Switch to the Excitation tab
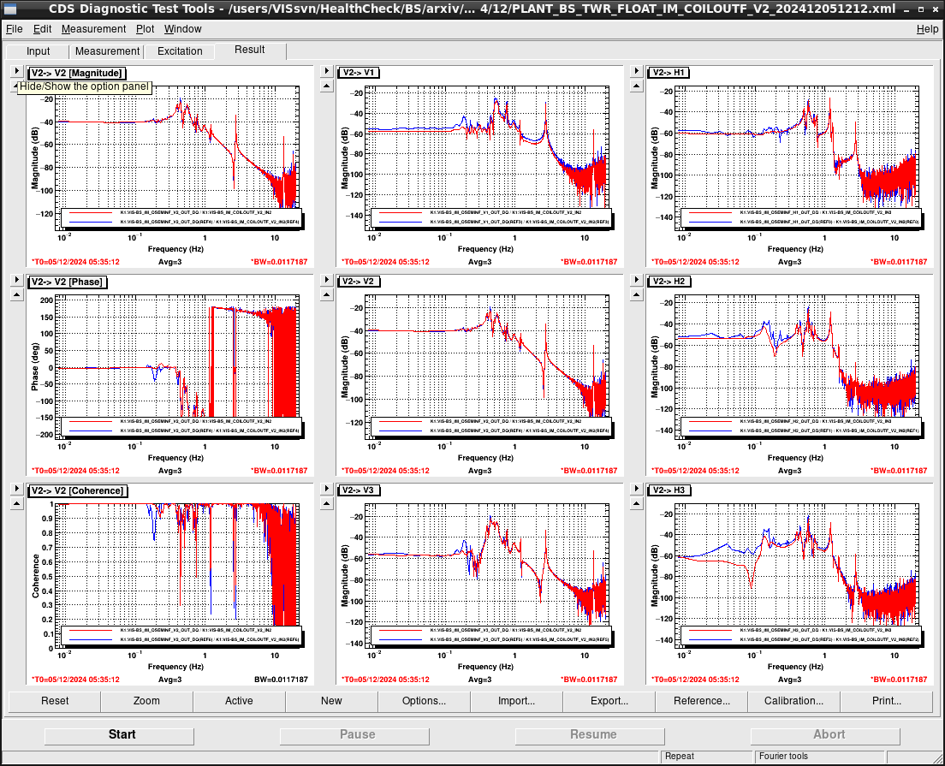Screen dimensions: 945x766 tap(180, 51)
